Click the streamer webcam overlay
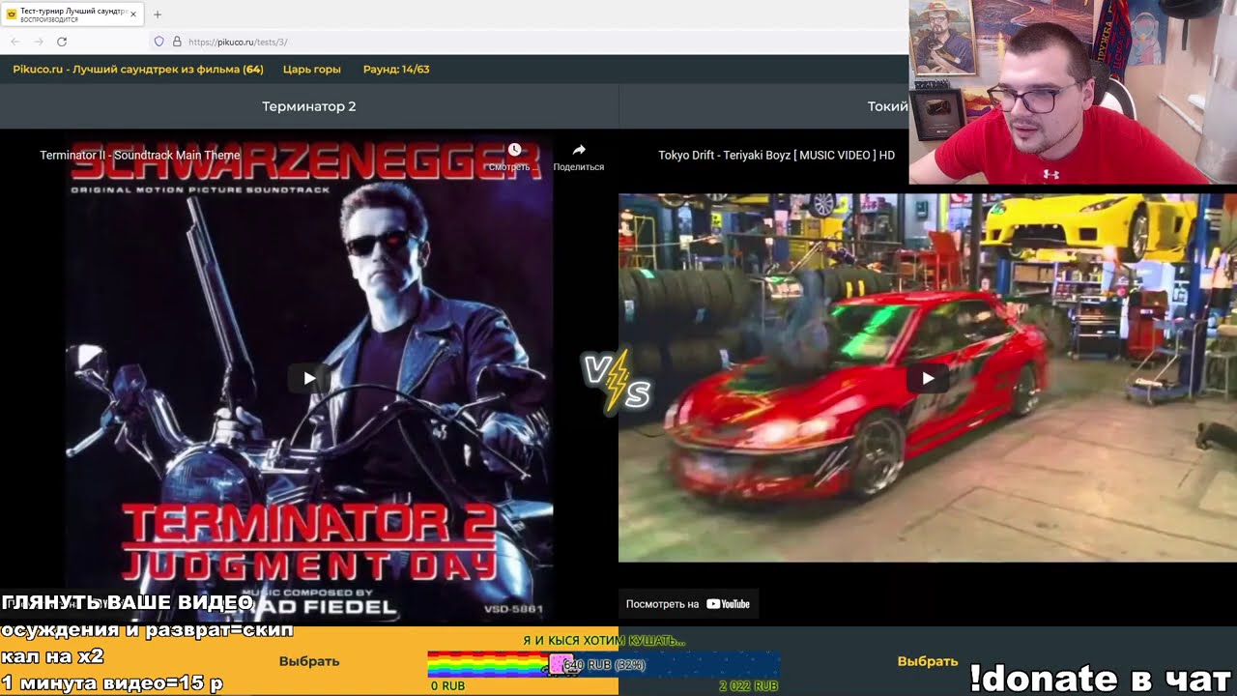Viewport: 1237px width, 696px height. 1073,92
